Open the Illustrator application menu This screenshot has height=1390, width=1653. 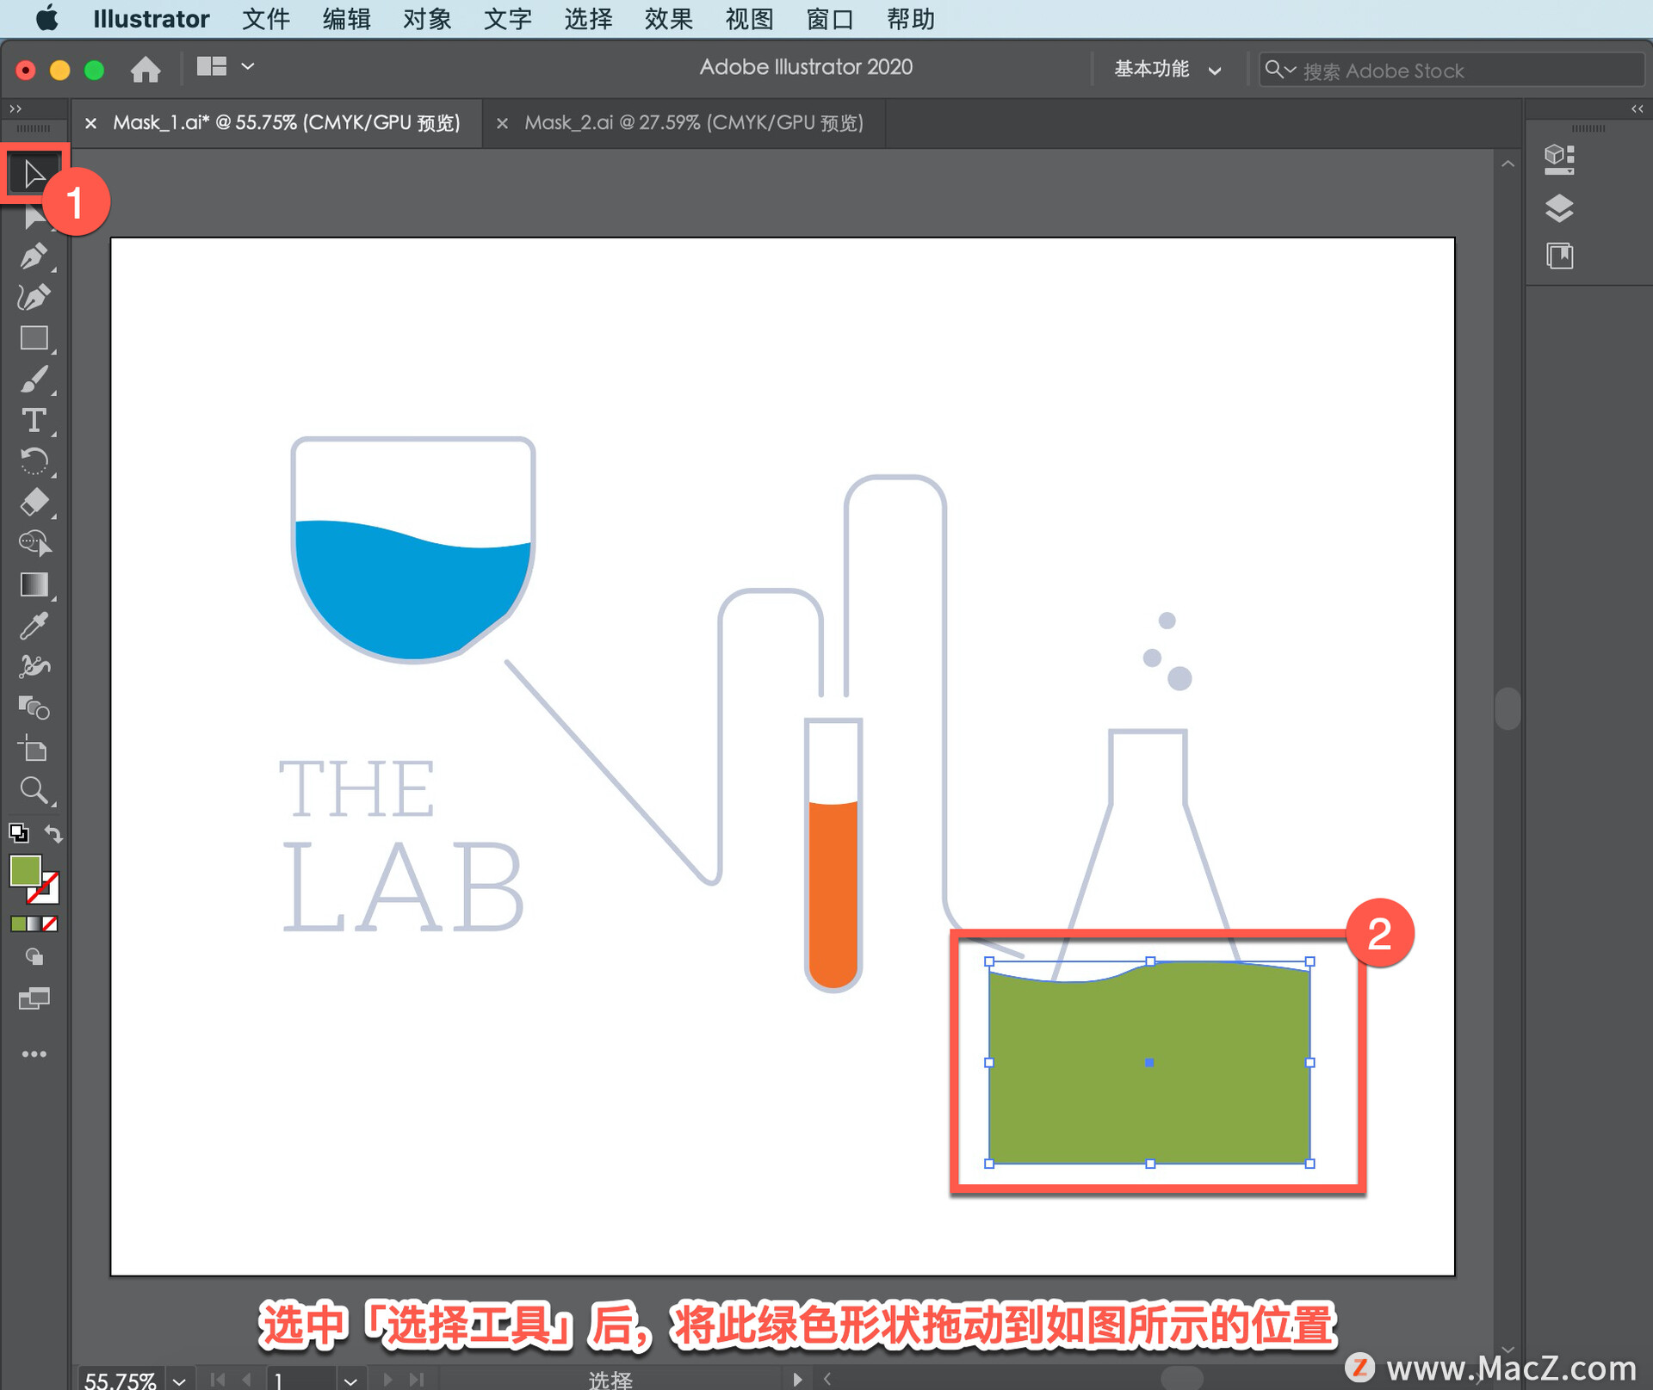coord(151,19)
